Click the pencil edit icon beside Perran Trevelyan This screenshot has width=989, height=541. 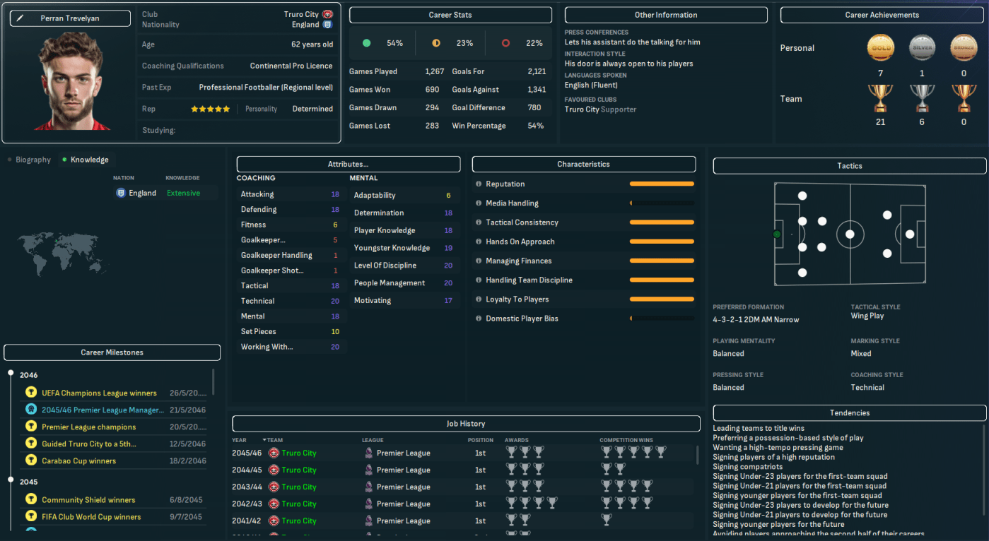click(x=20, y=18)
